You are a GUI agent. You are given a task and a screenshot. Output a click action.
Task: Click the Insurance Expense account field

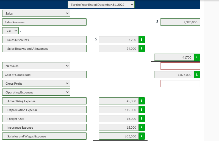[x=45, y=127]
